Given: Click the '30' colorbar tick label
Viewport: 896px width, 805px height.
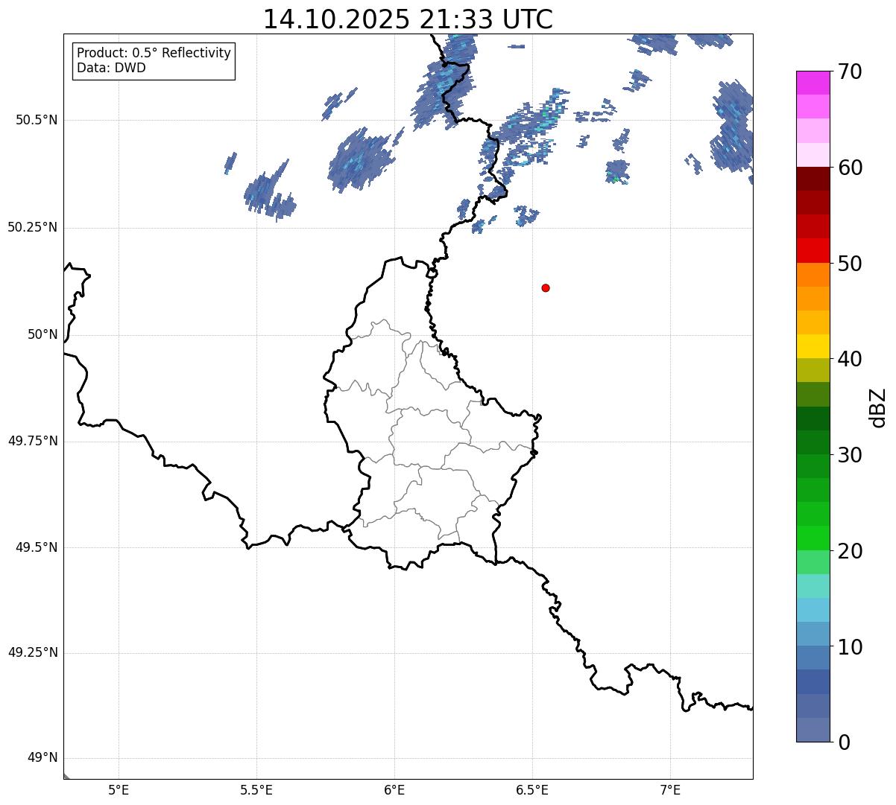Looking at the screenshot, I should click(850, 455).
